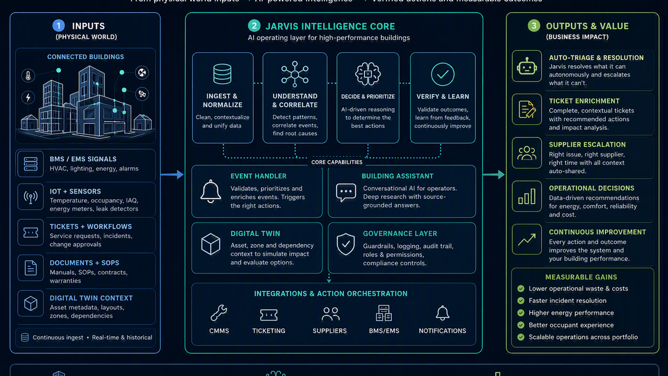Image resolution: width=668 pixels, height=376 pixels.
Task: Click the Notifications bell icon
Action: pyautogui.click(x=443, y=313)
